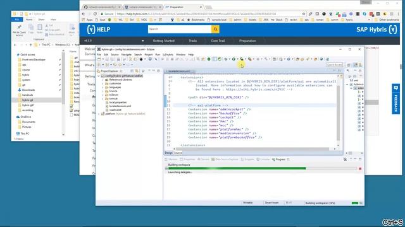The image size is (405, 227).
Task: Select local.properties in Project Explorer
Action: coord(118,102)
